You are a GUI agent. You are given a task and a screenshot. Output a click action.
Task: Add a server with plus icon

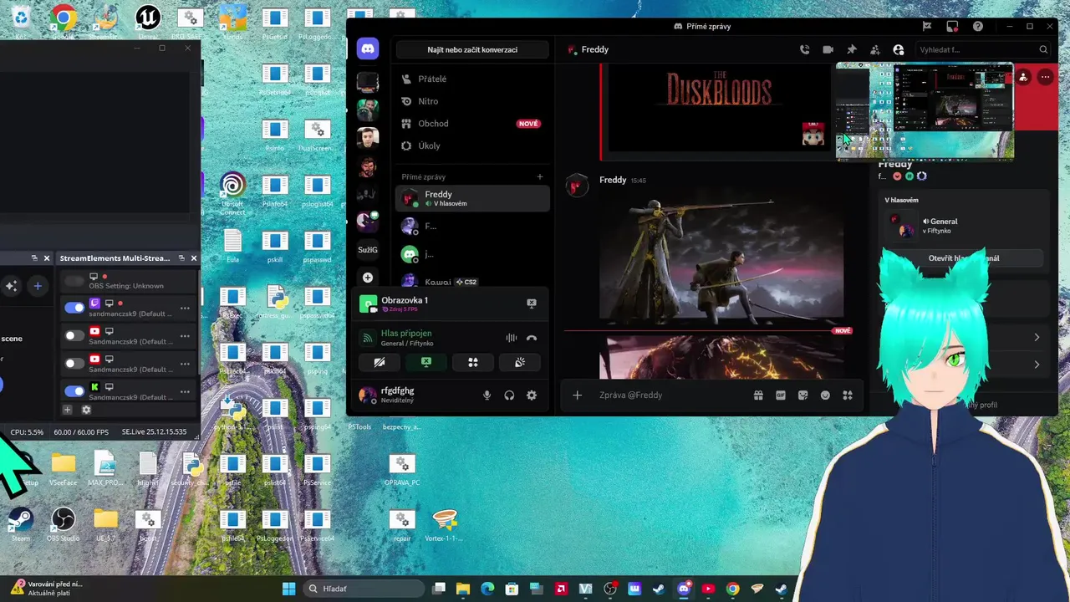(x=368, y=278)
